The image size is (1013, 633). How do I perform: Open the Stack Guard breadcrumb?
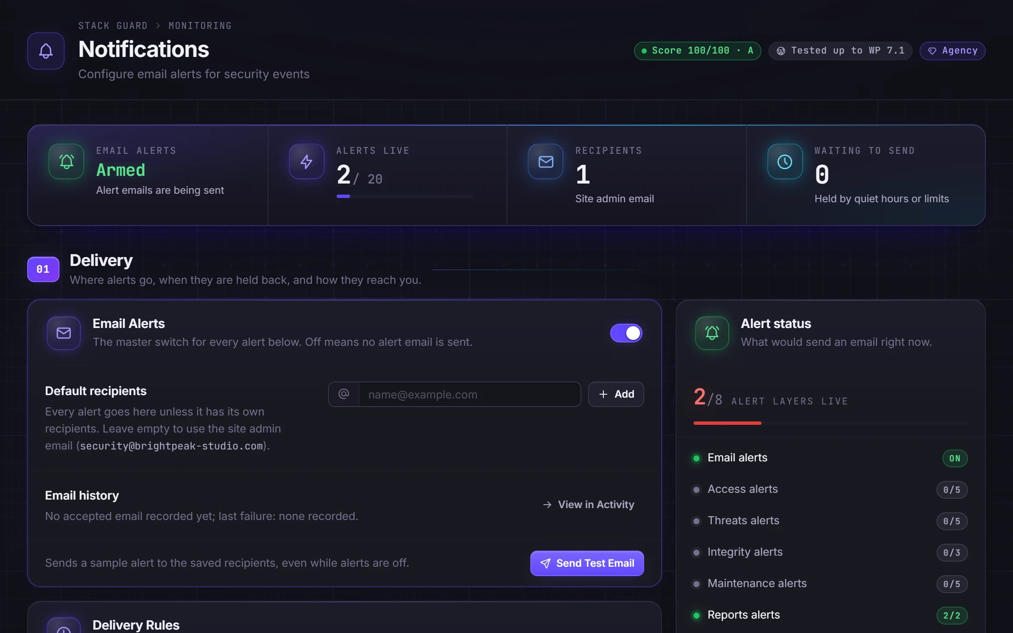coord(113,26)
